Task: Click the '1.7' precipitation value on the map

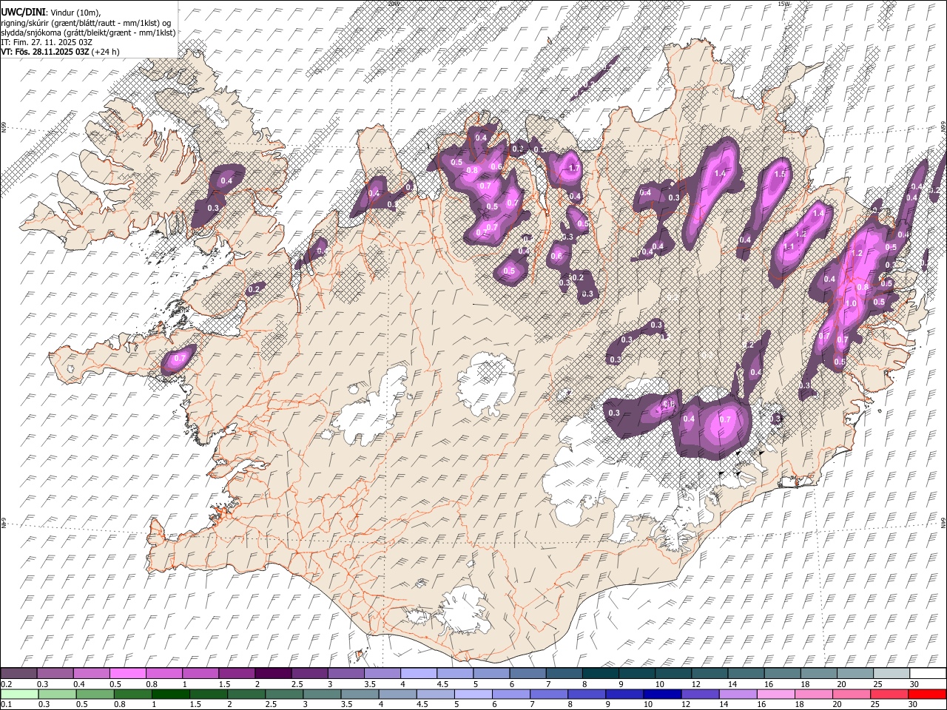Action: (574, 168)
